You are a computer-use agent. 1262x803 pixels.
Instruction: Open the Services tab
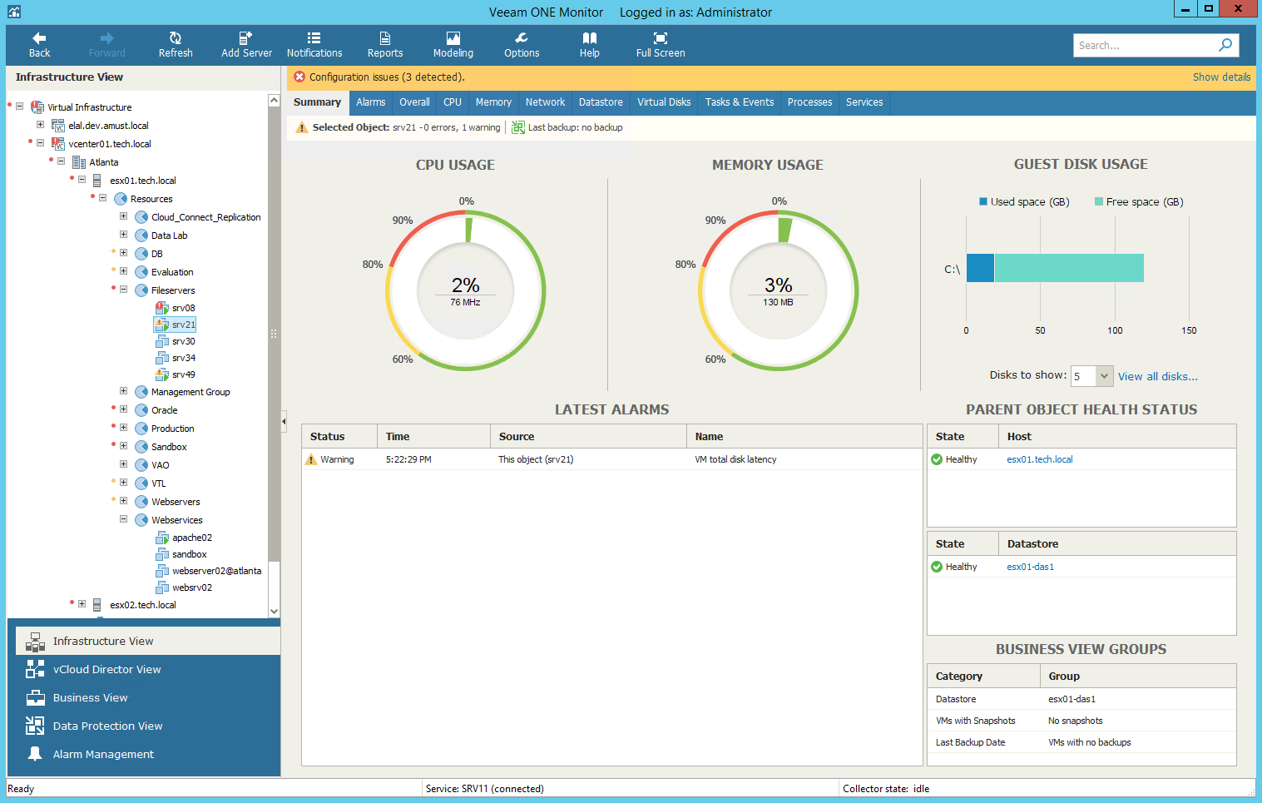864,102
